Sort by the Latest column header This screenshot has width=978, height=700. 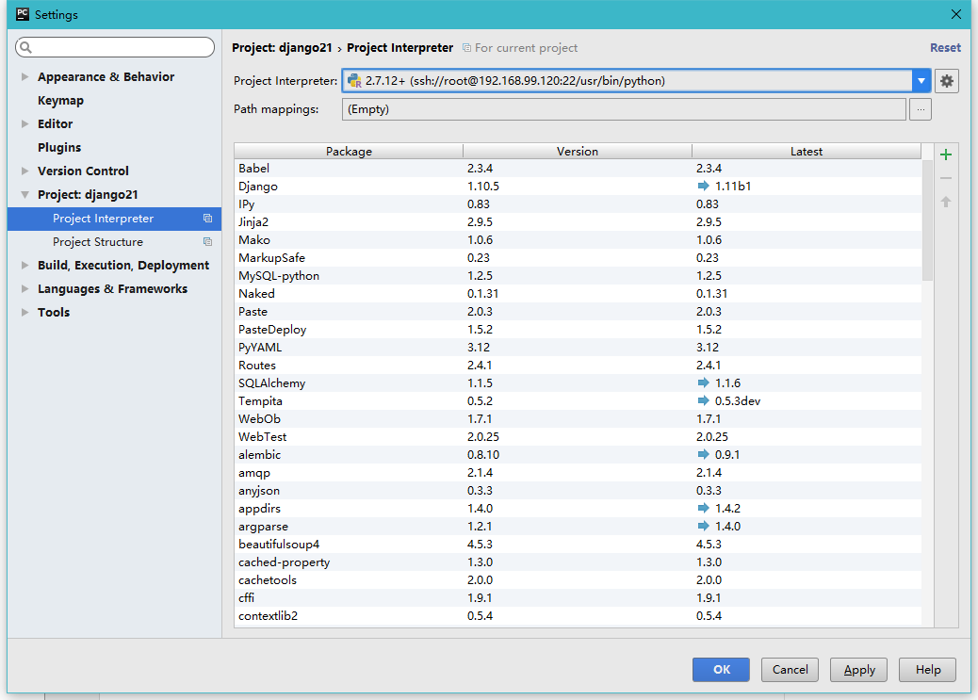(807, 151)
